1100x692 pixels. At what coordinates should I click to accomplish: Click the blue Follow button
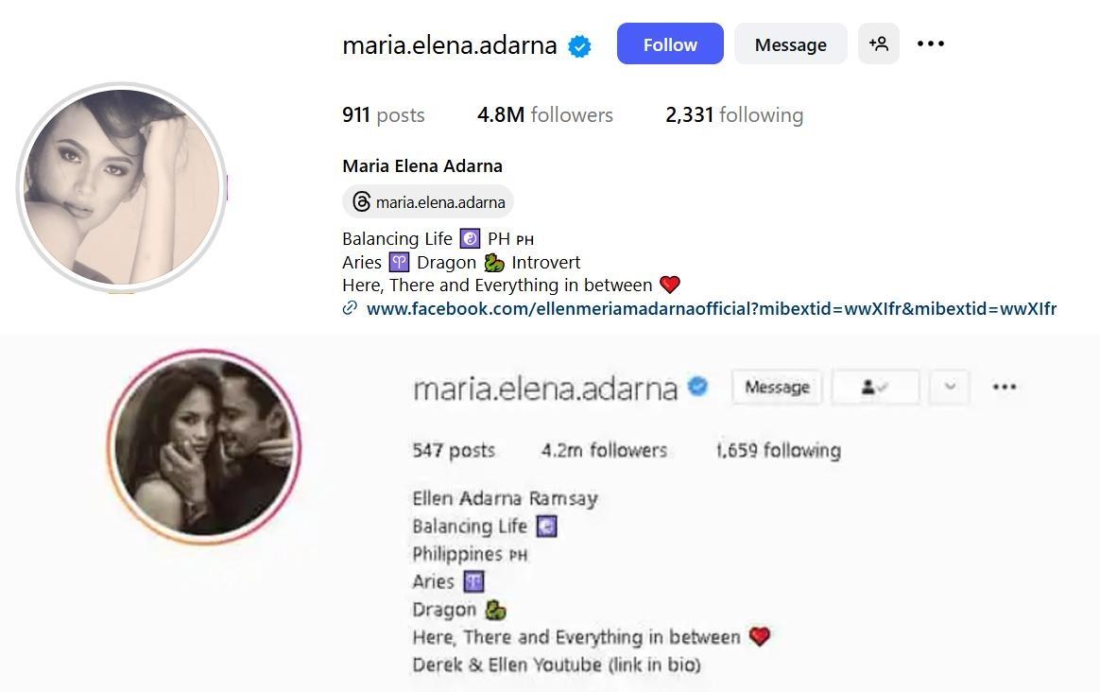click(x=670, y=43)
